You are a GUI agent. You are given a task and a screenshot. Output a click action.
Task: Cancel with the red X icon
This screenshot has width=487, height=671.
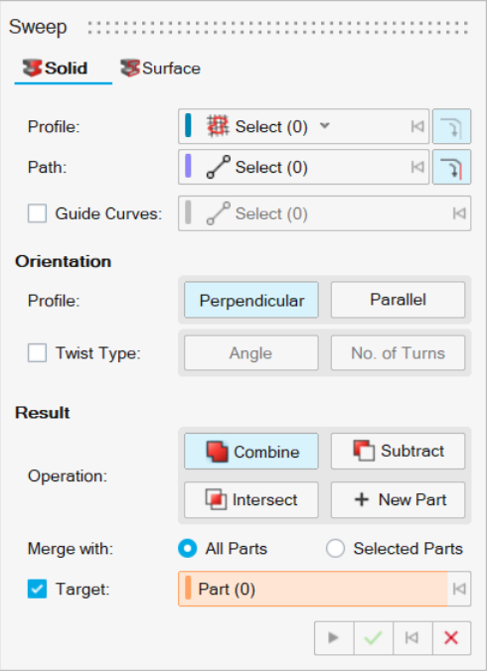tap(451, 638)
